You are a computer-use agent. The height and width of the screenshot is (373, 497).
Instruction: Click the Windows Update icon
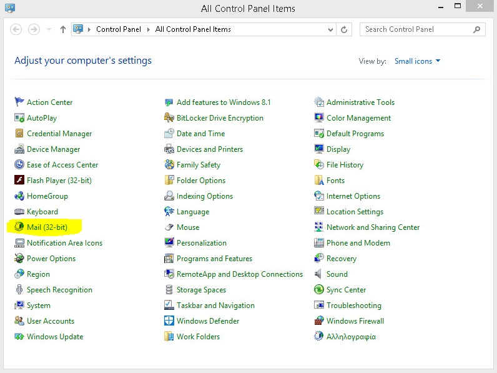pos(19,336)
